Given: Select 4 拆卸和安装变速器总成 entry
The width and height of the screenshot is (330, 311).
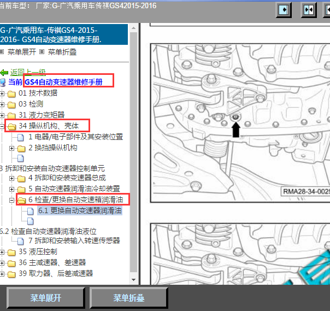Looking at the screenshot, I should tap(67, 178).
